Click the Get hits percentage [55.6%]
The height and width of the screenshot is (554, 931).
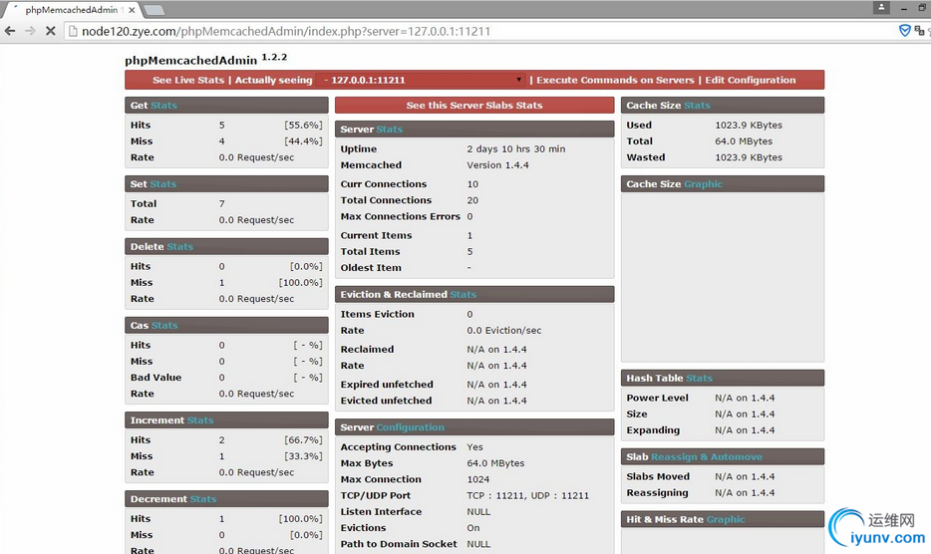coord(303,126)
